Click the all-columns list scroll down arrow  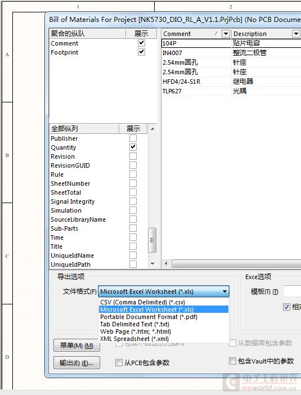[x=152, y=264]
